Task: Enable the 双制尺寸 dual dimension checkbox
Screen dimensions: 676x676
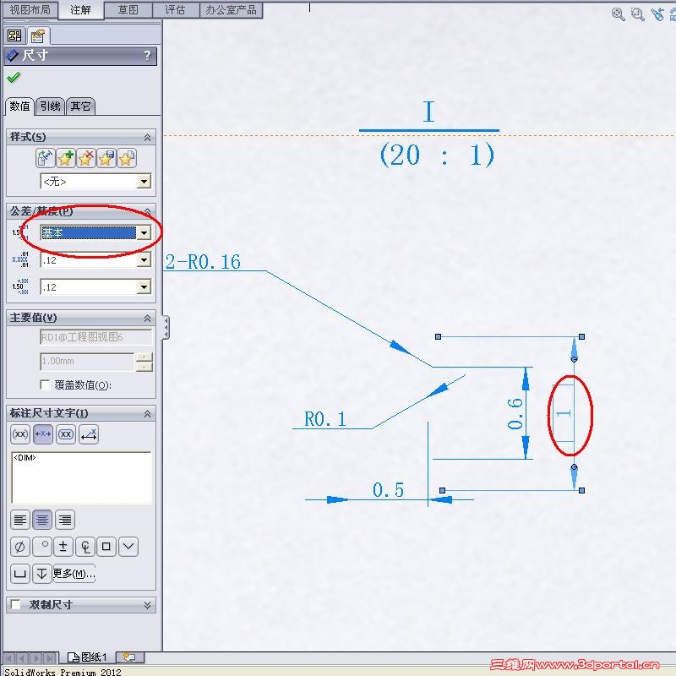Action: pos(15,604)
